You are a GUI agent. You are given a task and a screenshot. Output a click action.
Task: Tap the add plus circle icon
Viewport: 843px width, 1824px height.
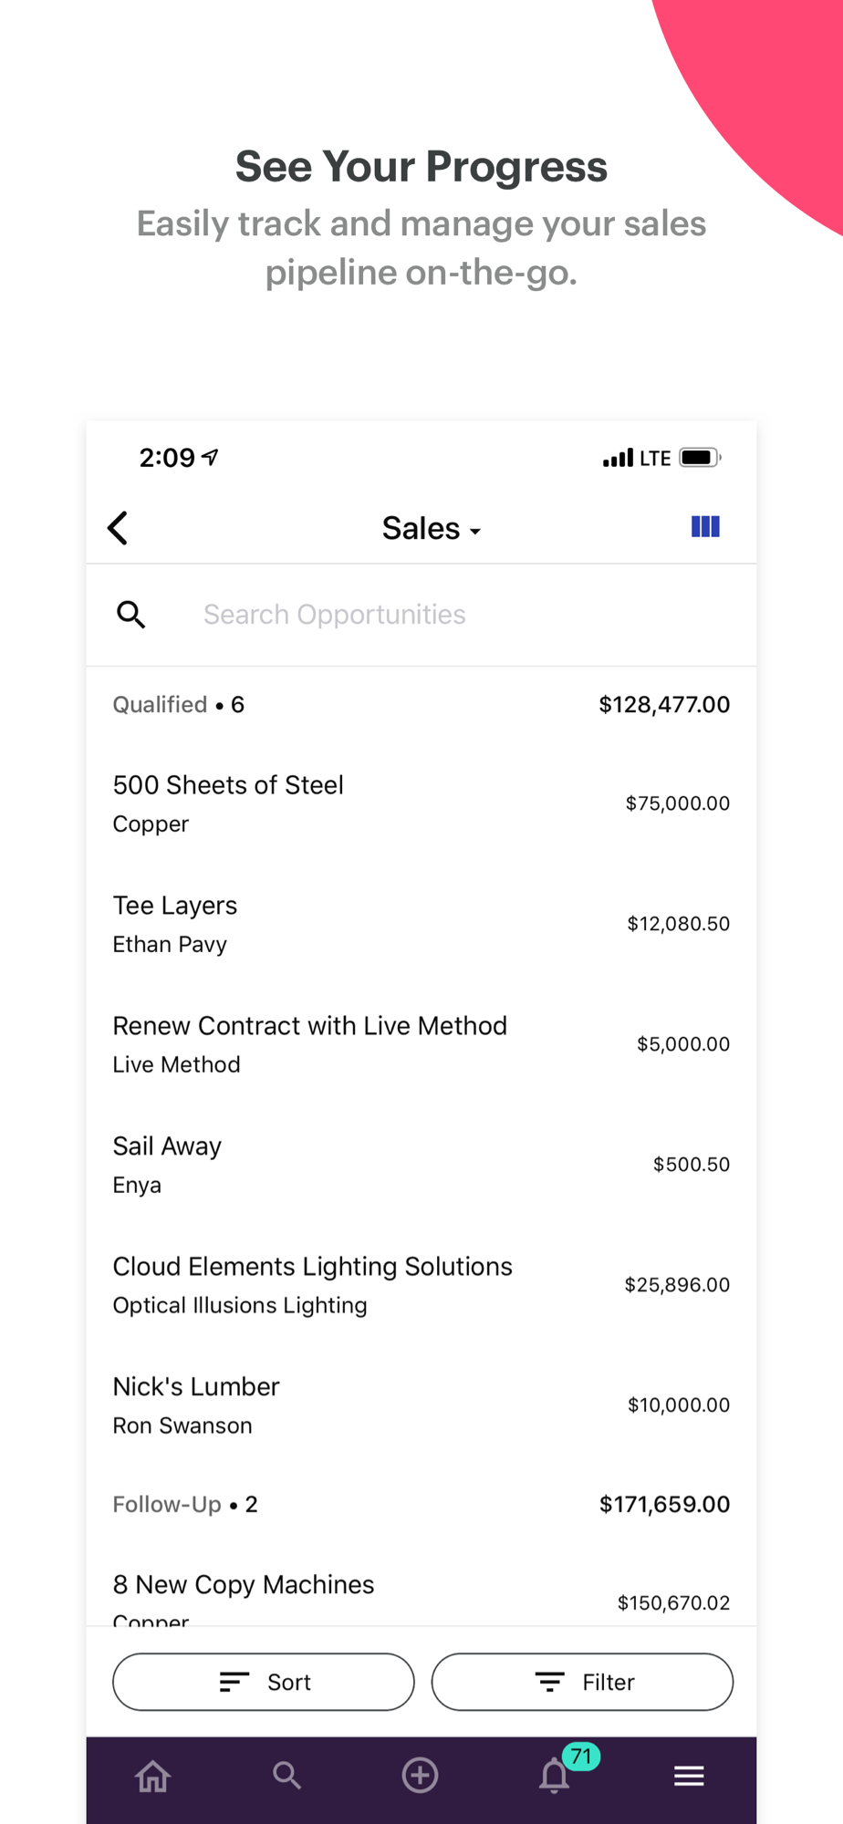(x=420, y=1776)
